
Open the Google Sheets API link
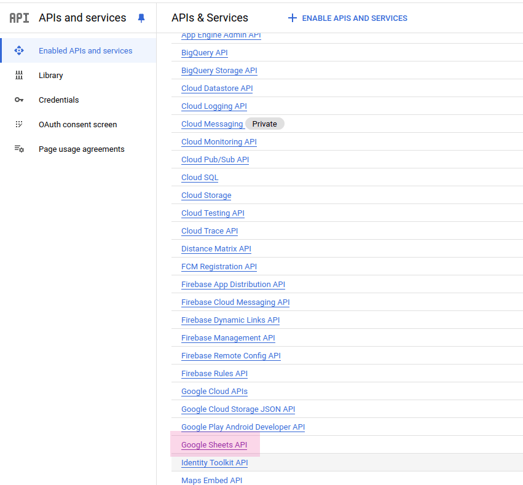click(x=214, y=445)
